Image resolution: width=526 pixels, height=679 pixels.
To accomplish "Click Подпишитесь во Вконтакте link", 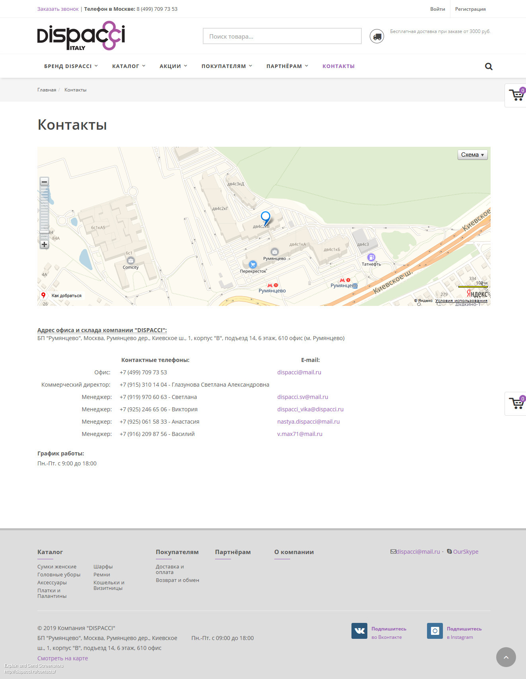I will pos(389,633).
